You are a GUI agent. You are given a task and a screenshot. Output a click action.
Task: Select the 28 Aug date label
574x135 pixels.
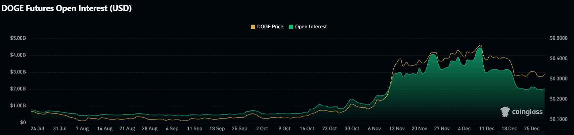[x=150, y=129]
